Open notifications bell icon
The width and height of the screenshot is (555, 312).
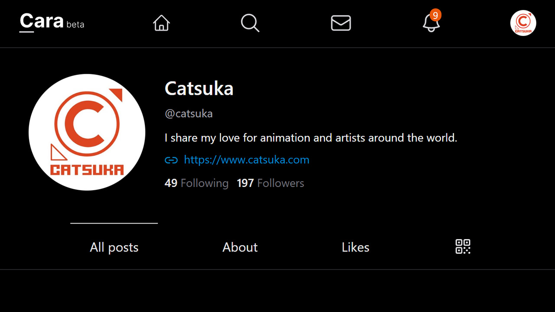(431, 23)
